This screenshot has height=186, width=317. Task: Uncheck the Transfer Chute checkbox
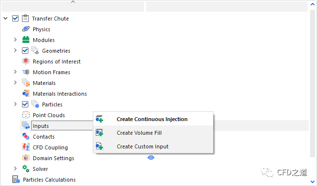coord(15,19)
